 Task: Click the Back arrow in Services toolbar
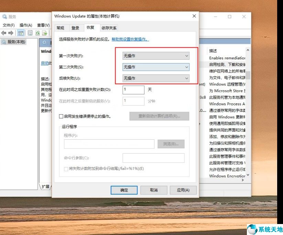(3, 33)
